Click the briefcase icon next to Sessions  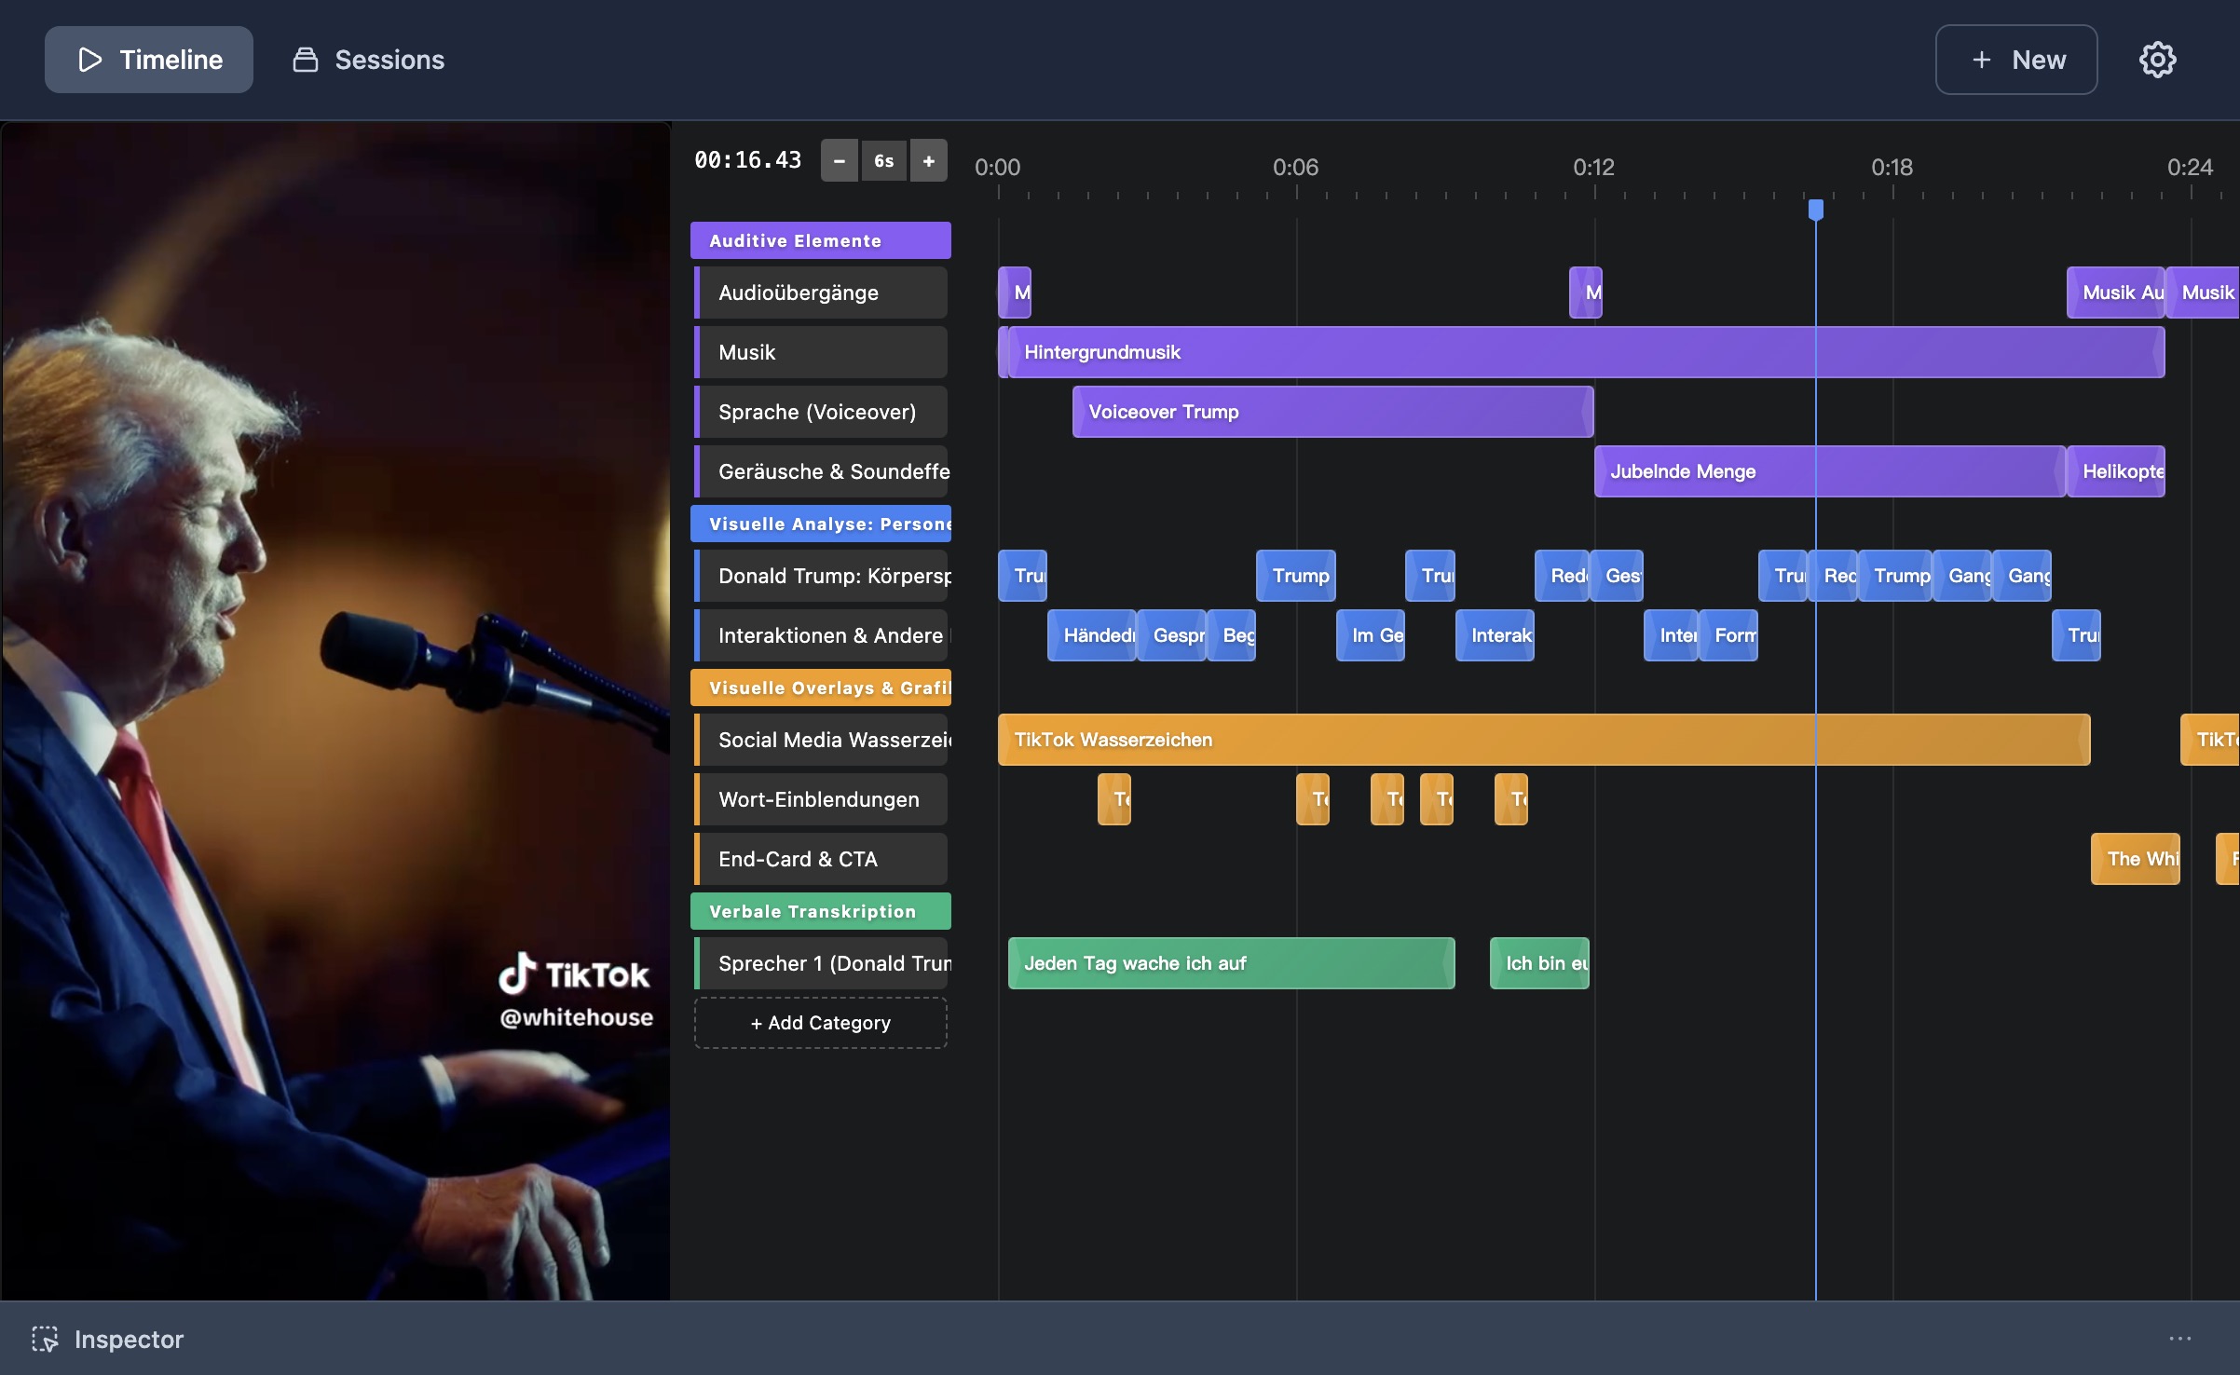pos(304,59)
